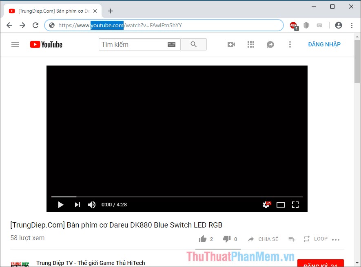361x267 pixels.
Task: Click the ĐĂNG NHẬP sign-in link
Action: coord(324,44)
